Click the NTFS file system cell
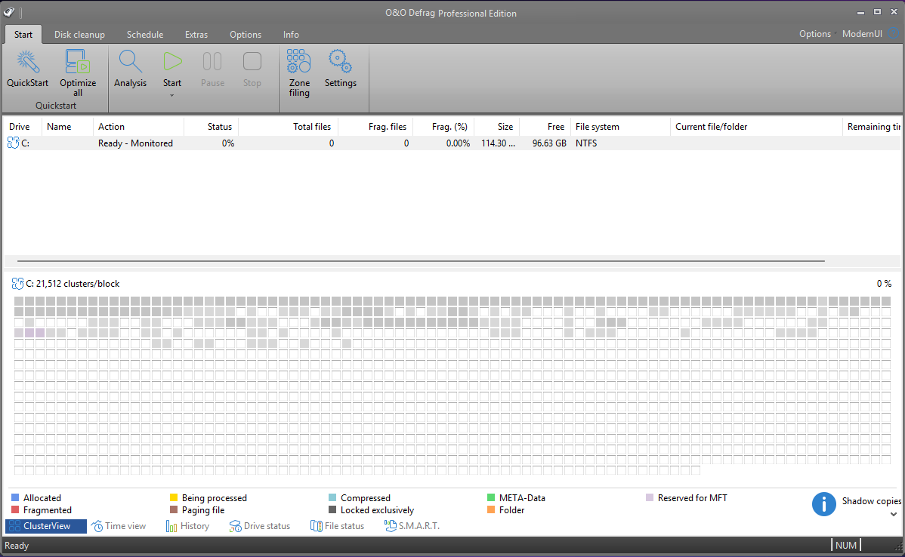Image resolution: width=905 pixels, height=557 pixels. (585, 143)
